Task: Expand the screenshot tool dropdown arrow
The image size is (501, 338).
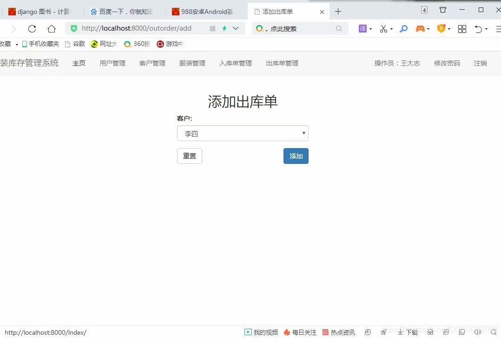Action: 391,29
